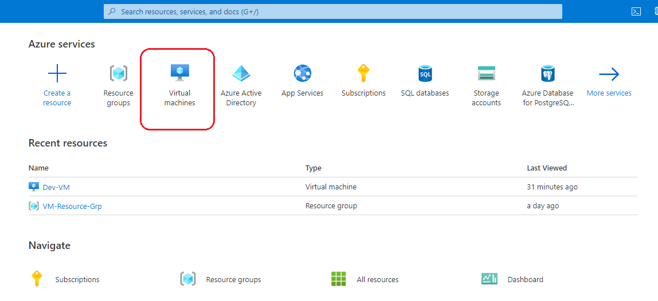
Task: Go to Resource groups under Navigate
Action: (x=233, y=279)
